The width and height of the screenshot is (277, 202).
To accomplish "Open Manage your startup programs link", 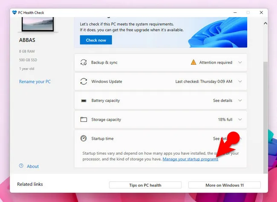I will [190, 159].
